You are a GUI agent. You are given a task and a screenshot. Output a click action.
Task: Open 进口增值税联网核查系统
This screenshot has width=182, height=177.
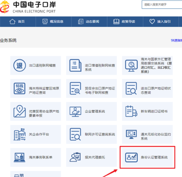coord(91,65)
